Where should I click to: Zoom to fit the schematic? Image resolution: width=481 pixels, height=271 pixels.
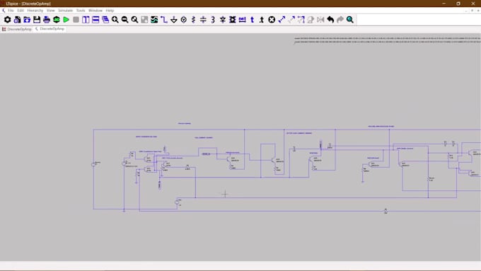134,20
